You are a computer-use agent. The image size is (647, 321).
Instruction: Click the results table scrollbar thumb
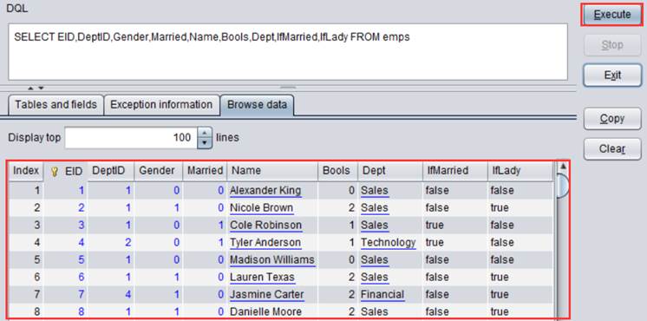(x=562, y=186)
